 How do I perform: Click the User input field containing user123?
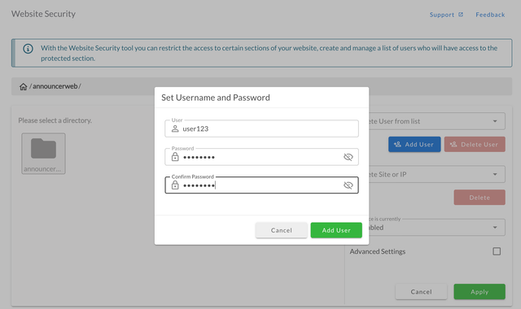(x=261, y=128)
